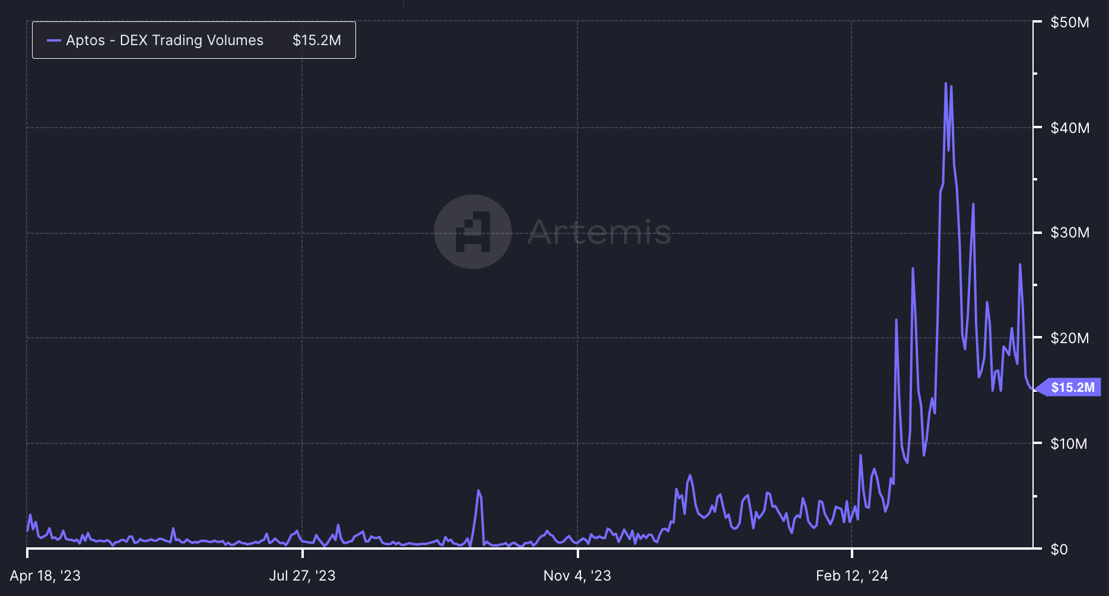1109x596 pixels.
Task: Click the $15.2M value in the legend
Action: click(317, 40)
